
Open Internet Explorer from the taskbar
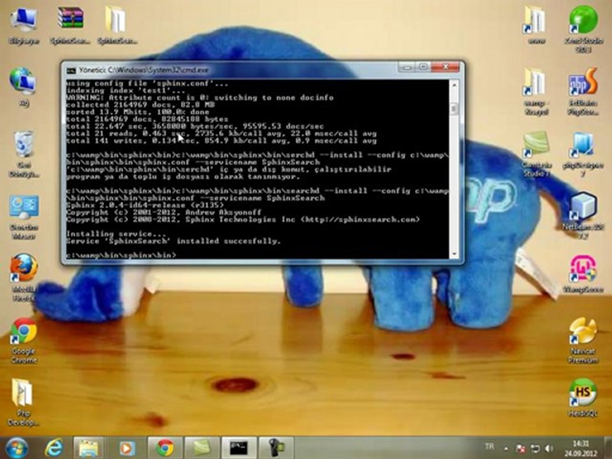[54, 448]
